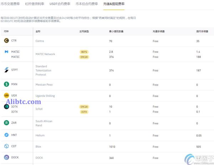214x165 pixels.
Task: Click the STPT ticker label
Action: tap(15, 70)
